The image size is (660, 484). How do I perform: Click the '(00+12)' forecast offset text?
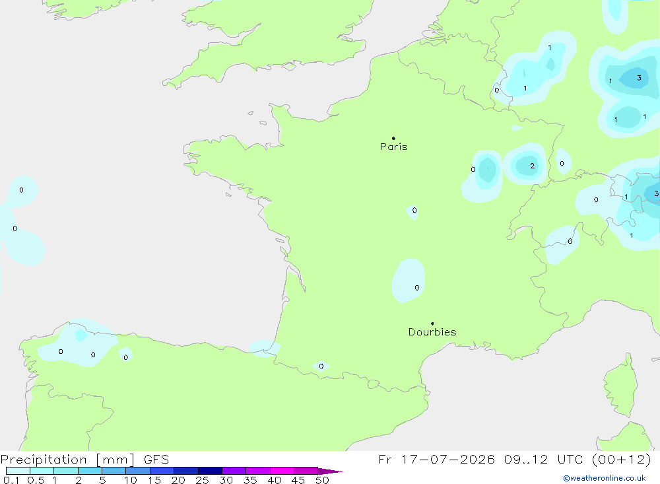pyautogui.click(x=621, y=459)
